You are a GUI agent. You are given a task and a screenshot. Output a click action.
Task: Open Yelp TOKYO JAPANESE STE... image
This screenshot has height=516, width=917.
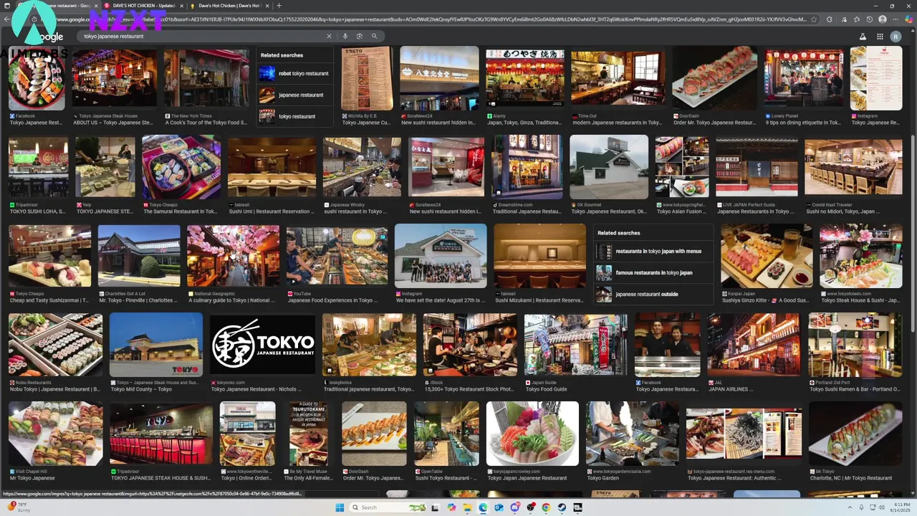105,166
